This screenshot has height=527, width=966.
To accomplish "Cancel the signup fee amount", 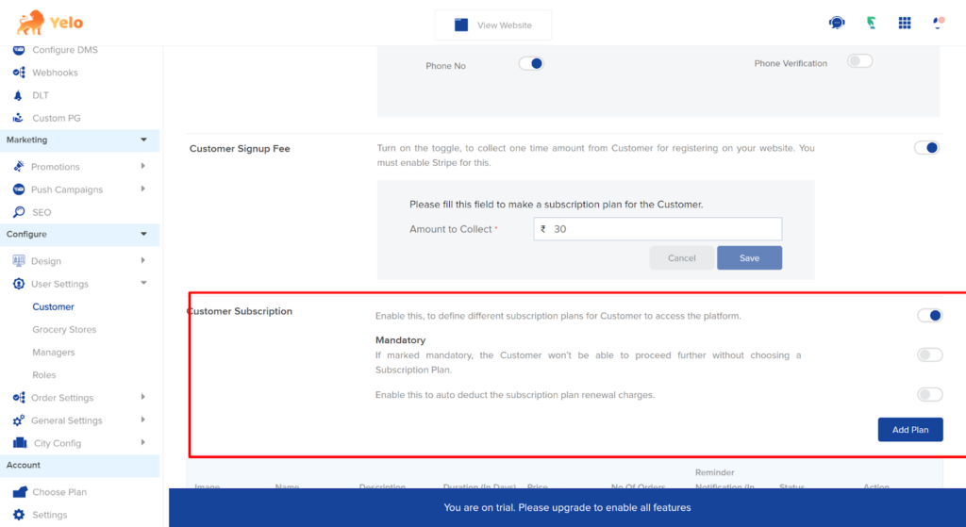I will tap(681, 258).
